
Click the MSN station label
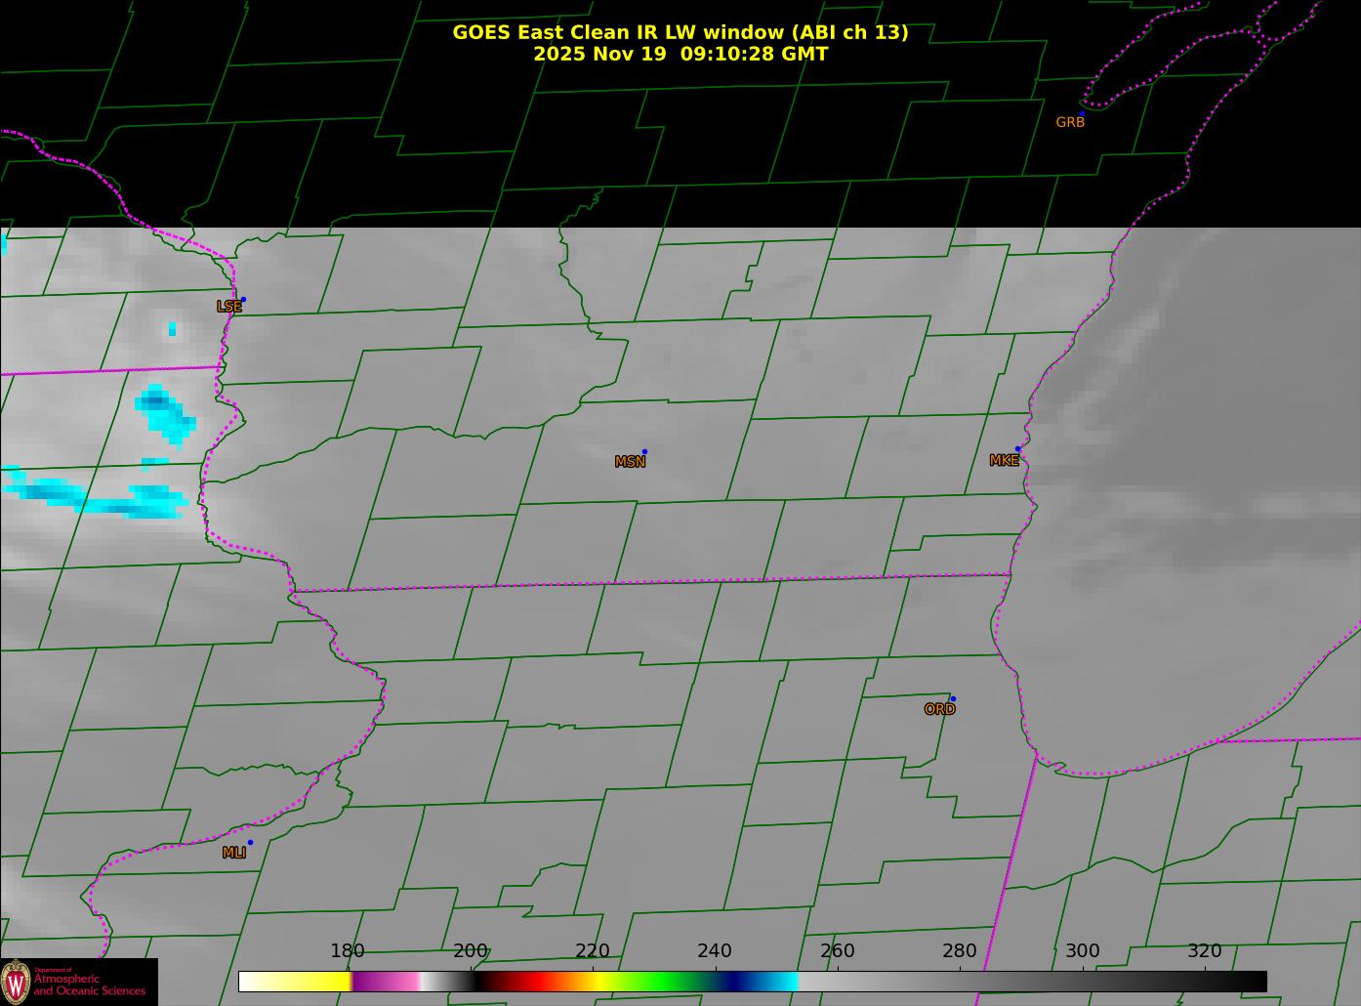click(630, 462)
